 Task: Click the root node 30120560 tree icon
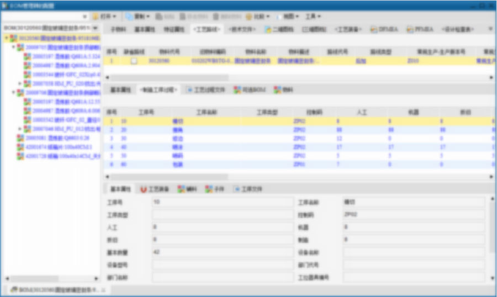(14, 38)
